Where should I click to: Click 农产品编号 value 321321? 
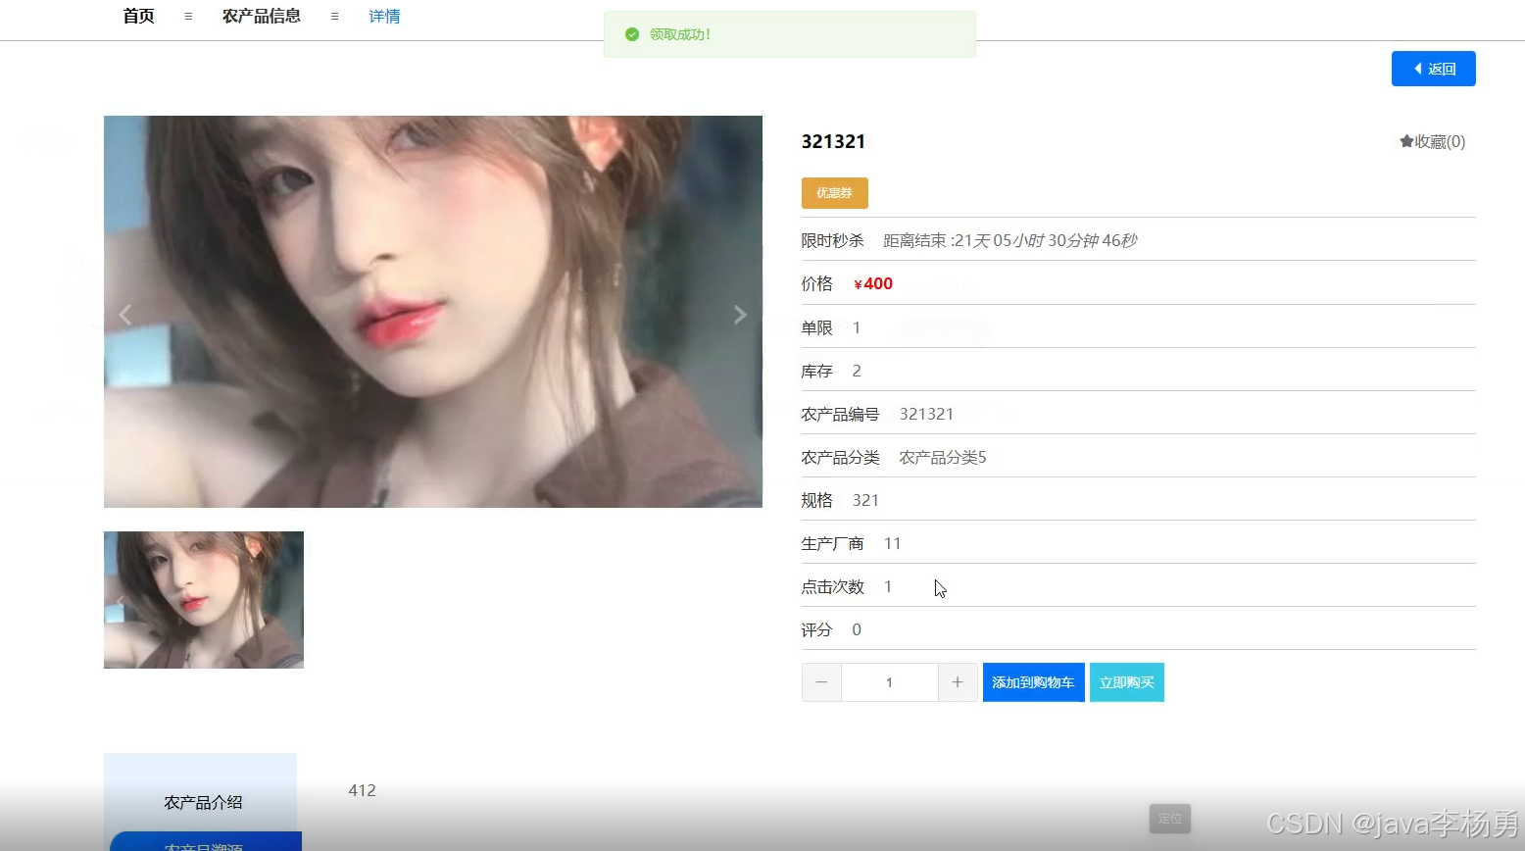click(x=927, y=414)
